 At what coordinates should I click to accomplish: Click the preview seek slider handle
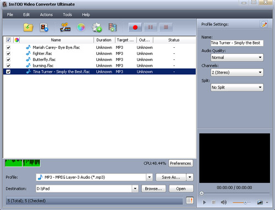coord(201,194)
